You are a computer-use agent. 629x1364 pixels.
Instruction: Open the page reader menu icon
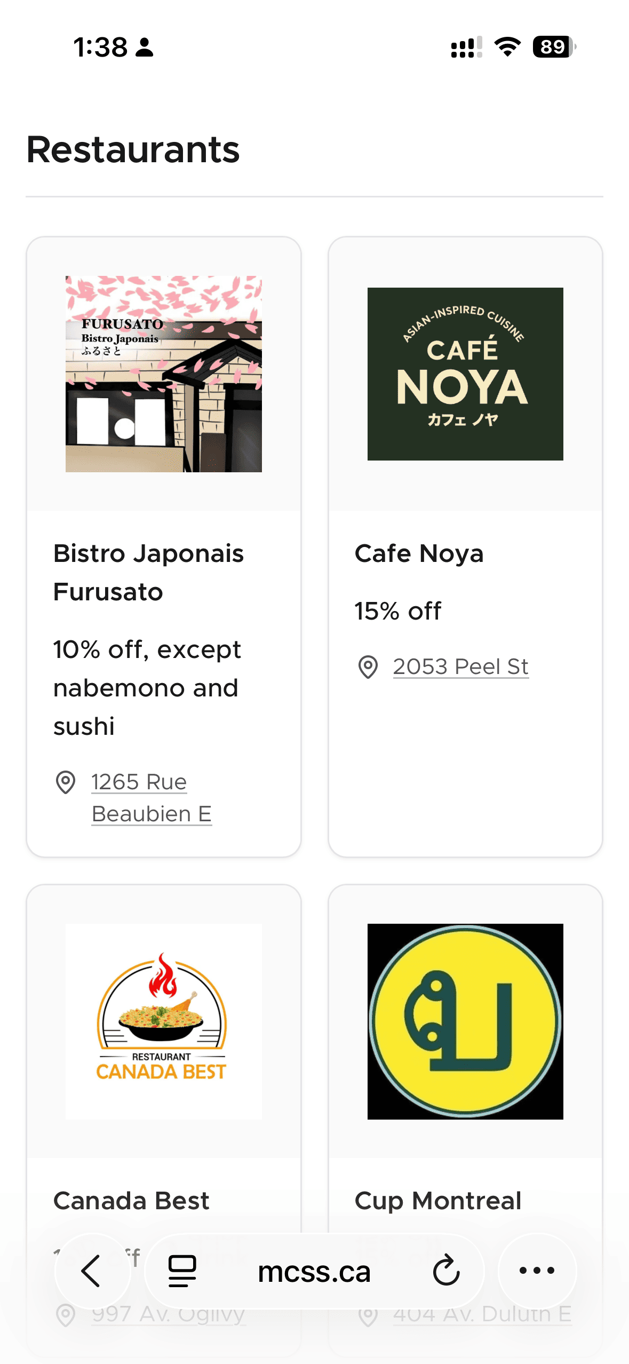pos(182,1271)
